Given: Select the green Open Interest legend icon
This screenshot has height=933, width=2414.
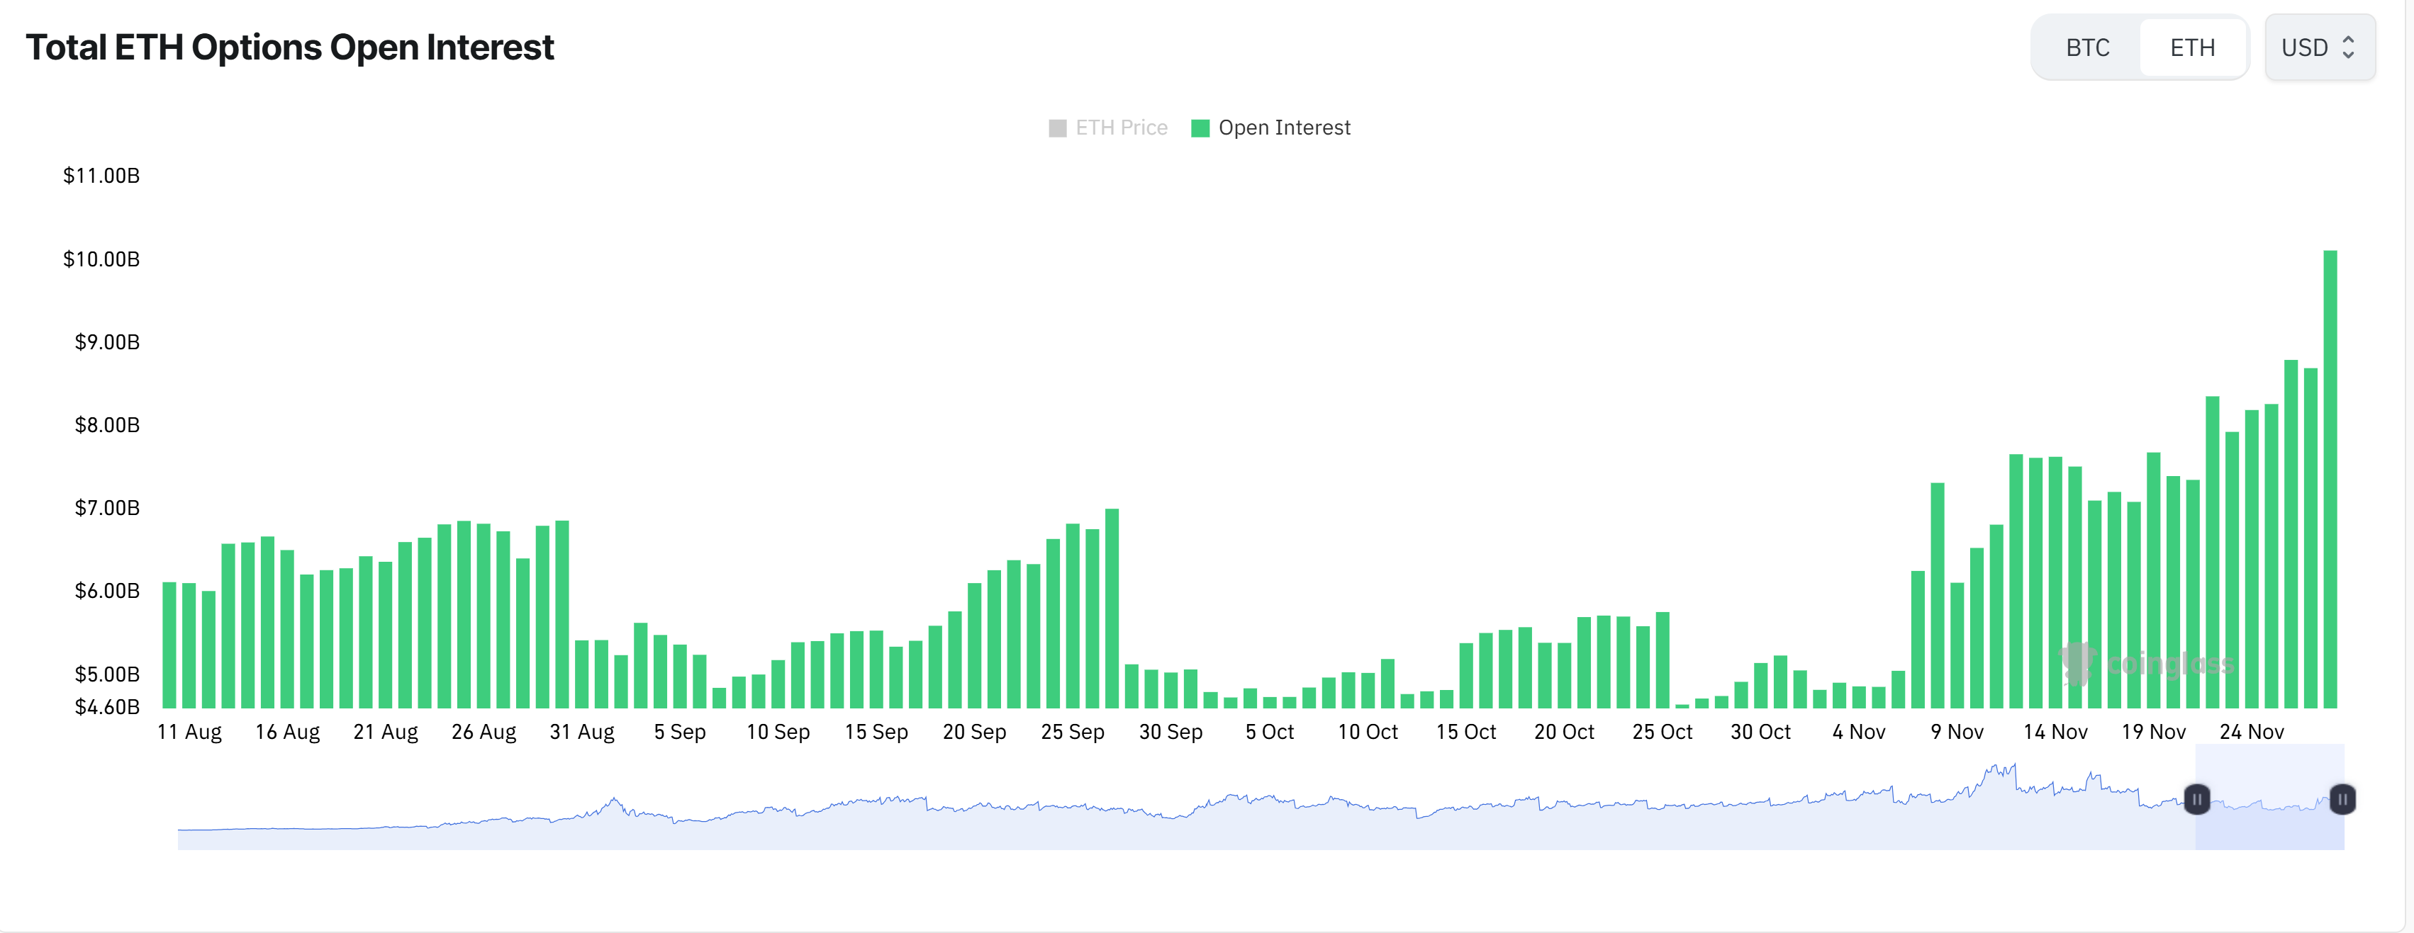Looking at the screenshot, I should (1200, 128).
